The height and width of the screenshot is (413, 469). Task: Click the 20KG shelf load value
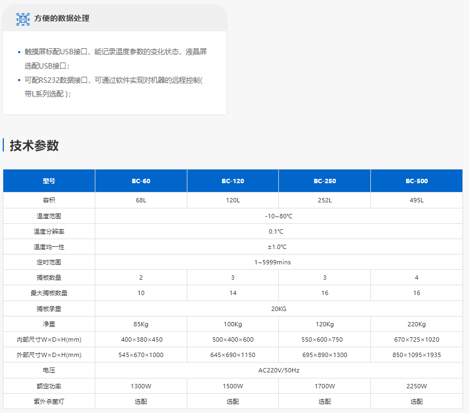279,309
